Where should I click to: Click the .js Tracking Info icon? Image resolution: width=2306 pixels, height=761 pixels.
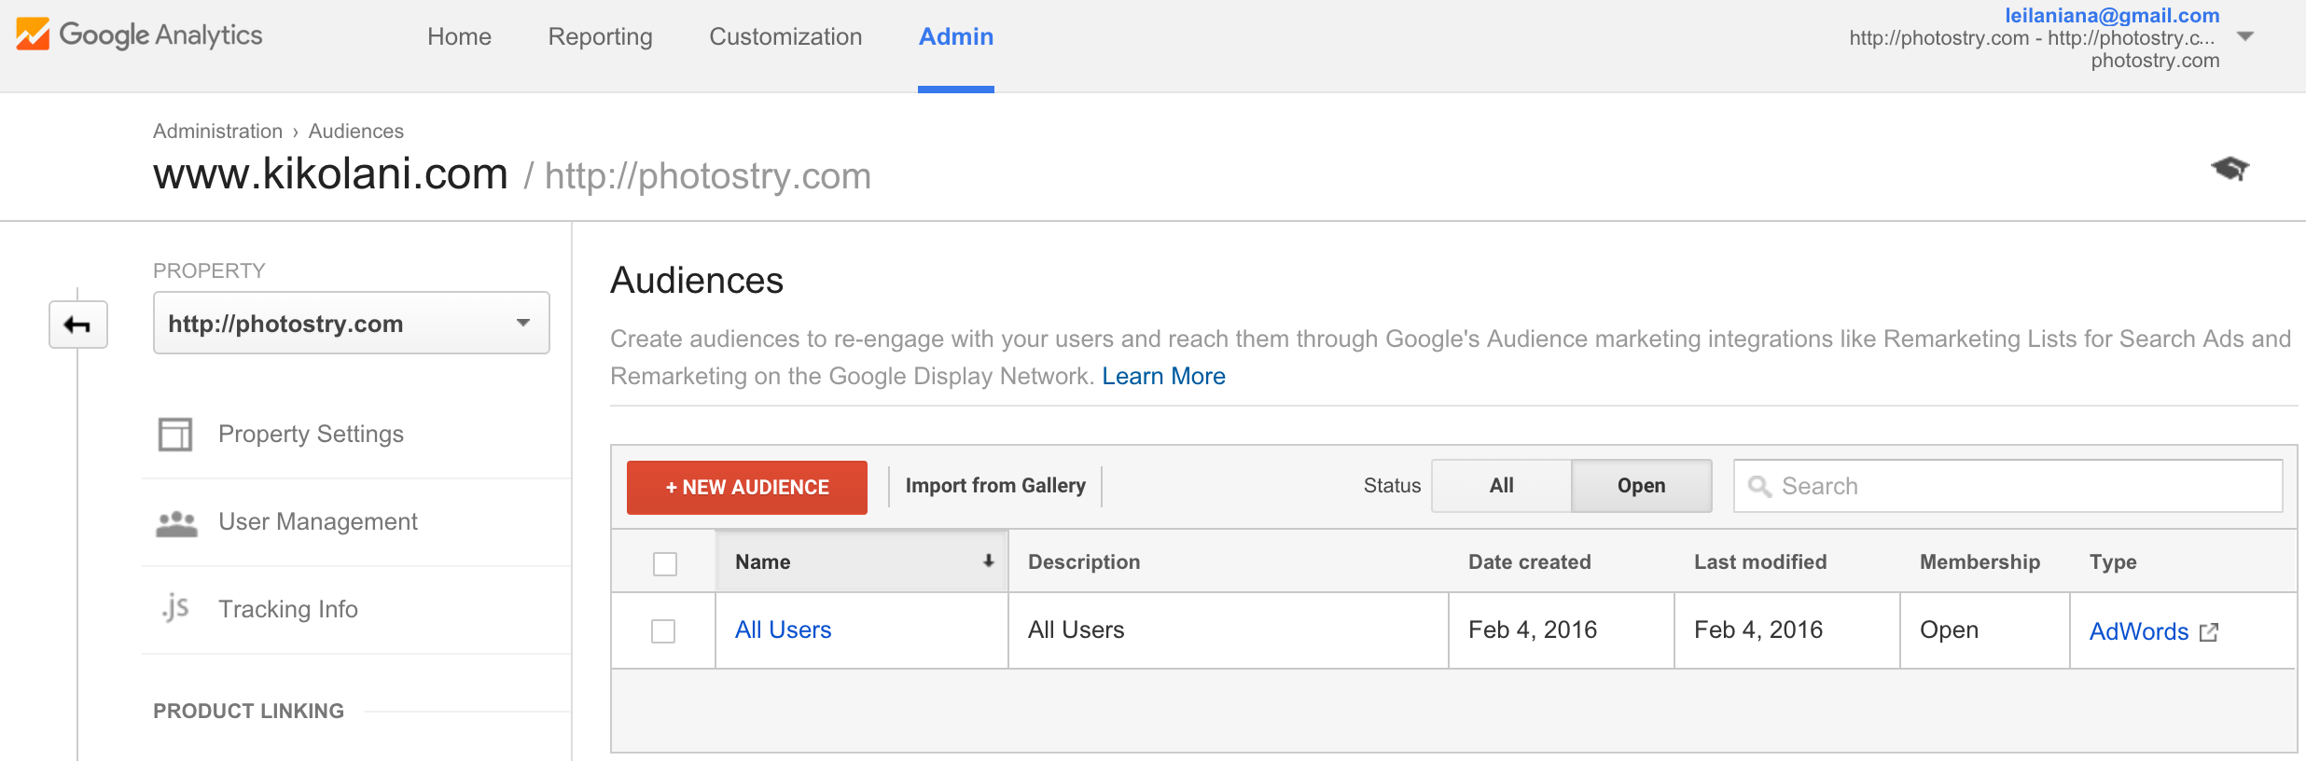(x=175, y=608)
